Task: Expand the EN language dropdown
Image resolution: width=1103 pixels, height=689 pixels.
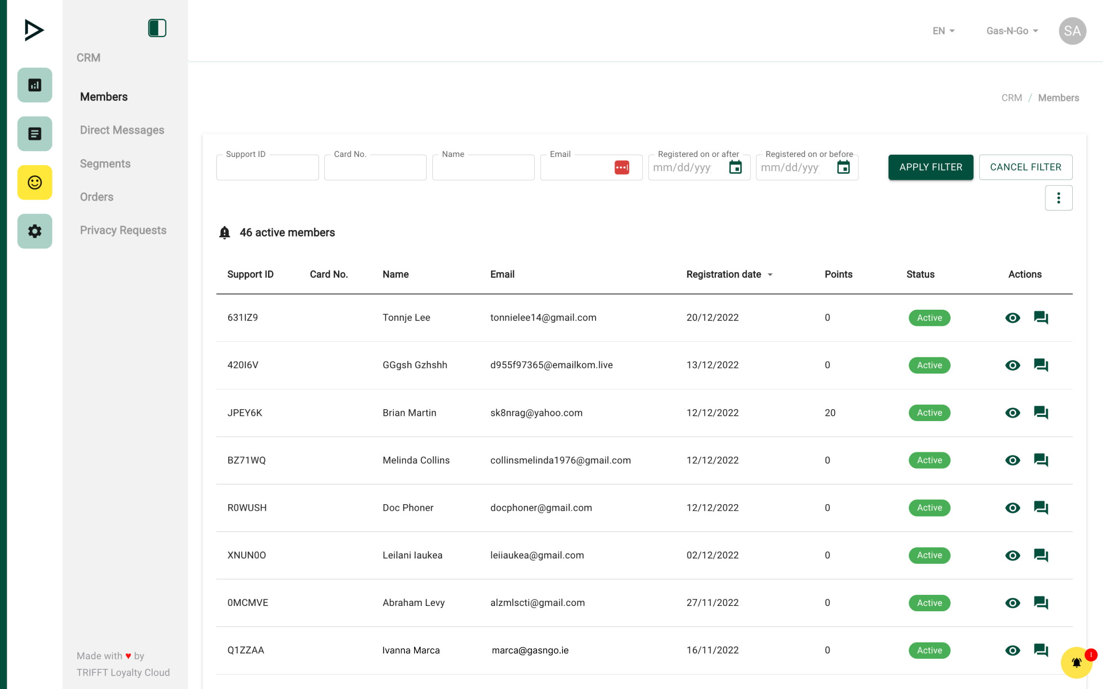Action: tap(943, 31)
